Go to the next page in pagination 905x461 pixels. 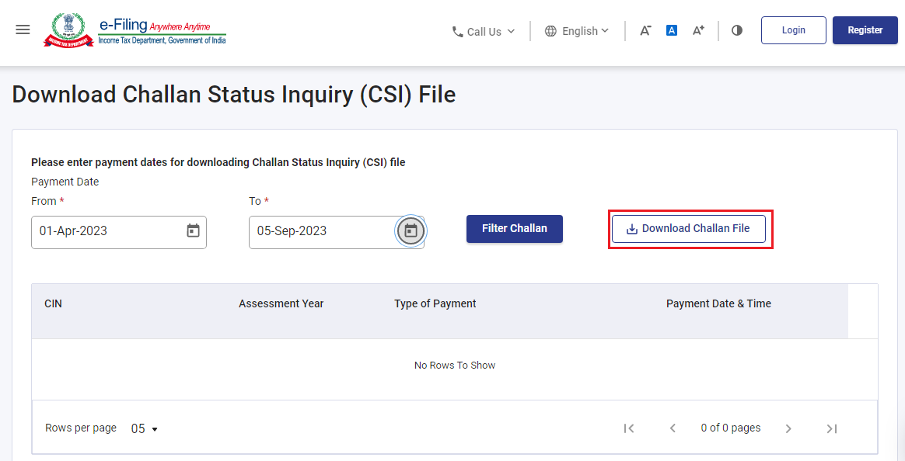[x=788, y=428]
